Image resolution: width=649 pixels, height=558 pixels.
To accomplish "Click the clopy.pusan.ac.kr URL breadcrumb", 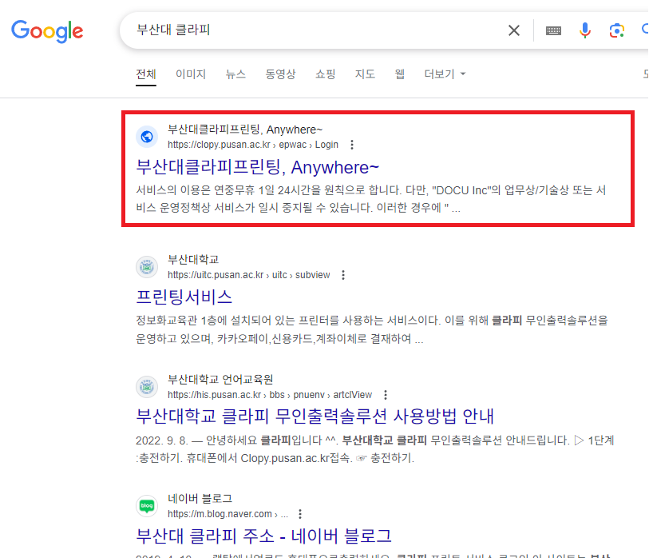I will pyautogui.click(x=253, y=145).
